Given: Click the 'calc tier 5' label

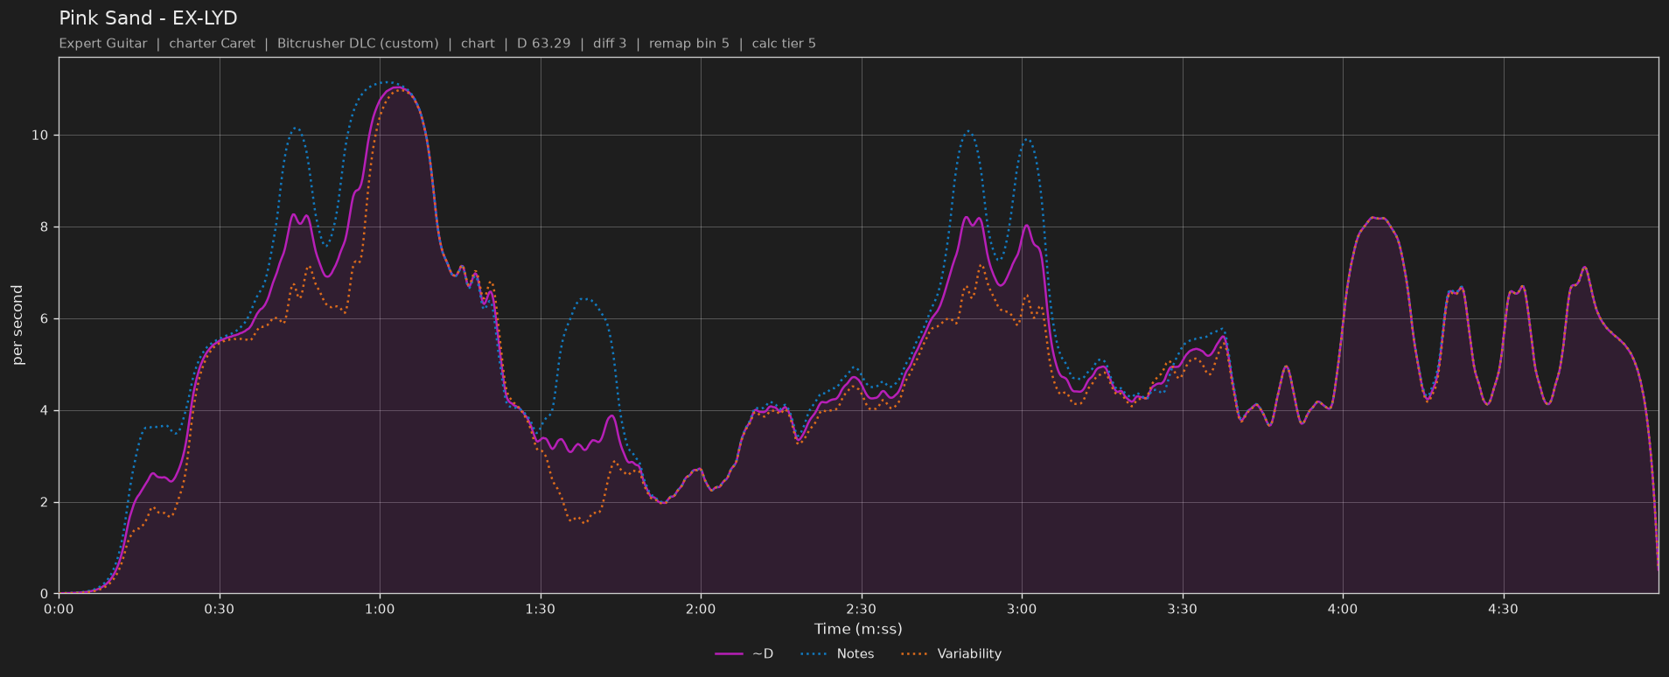Looking at the screenshot, I should point(784,44).
